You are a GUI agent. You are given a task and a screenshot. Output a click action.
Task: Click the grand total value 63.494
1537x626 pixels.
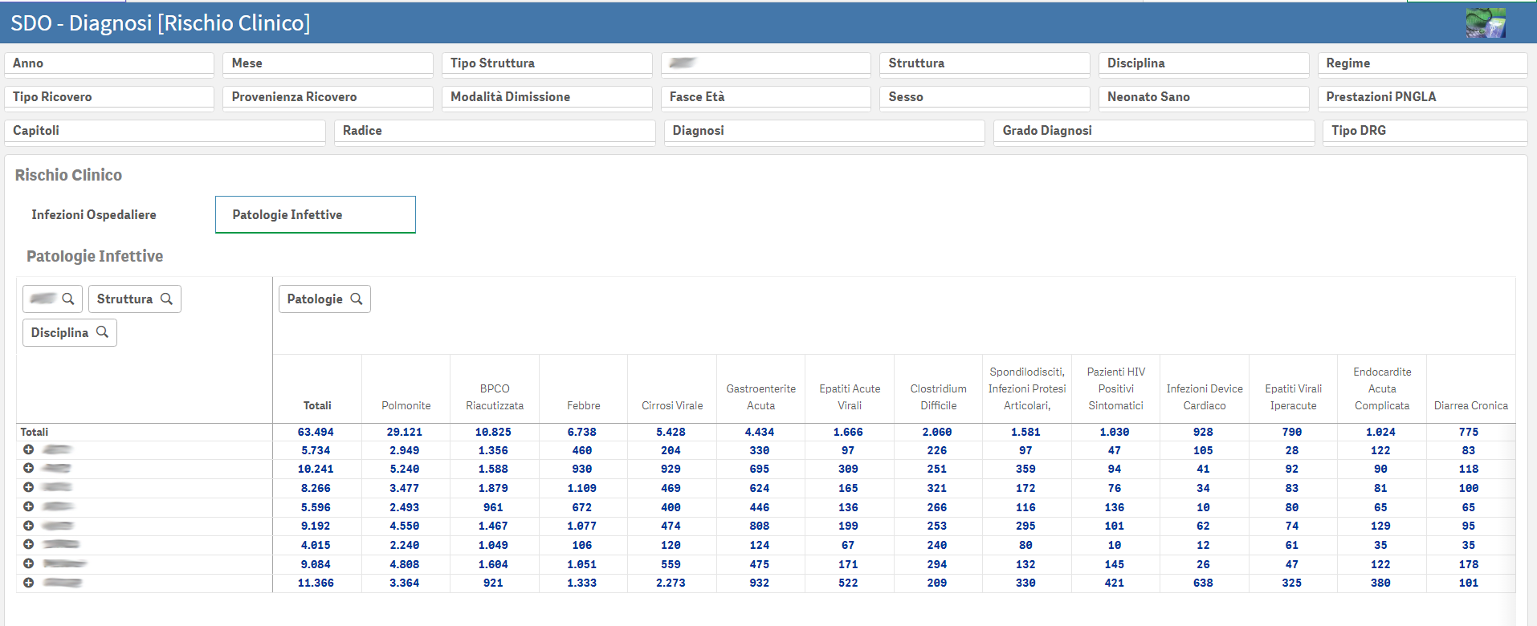316,432
